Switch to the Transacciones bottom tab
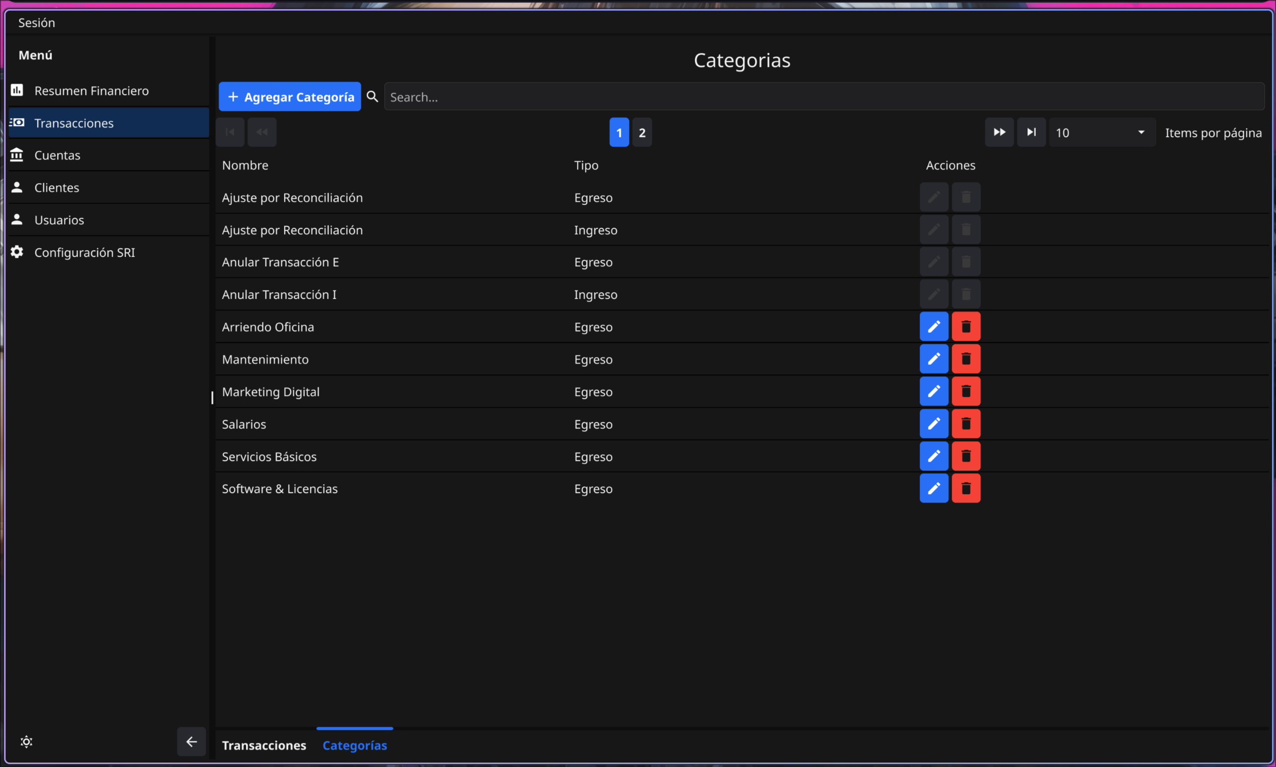1276x767 pixels. [264, 745]
